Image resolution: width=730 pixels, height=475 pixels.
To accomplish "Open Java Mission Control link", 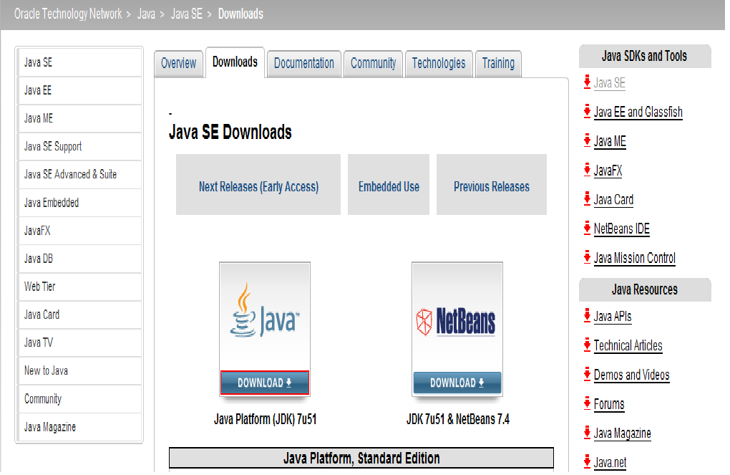I will click(635, 258).
